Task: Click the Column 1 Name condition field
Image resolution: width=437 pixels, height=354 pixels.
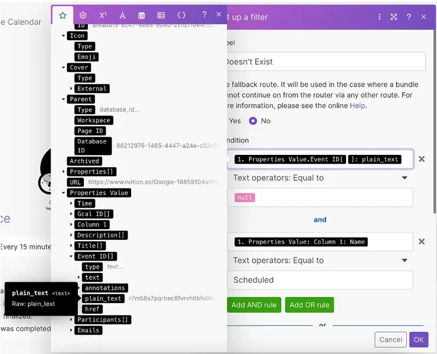Action: [320, 242]
